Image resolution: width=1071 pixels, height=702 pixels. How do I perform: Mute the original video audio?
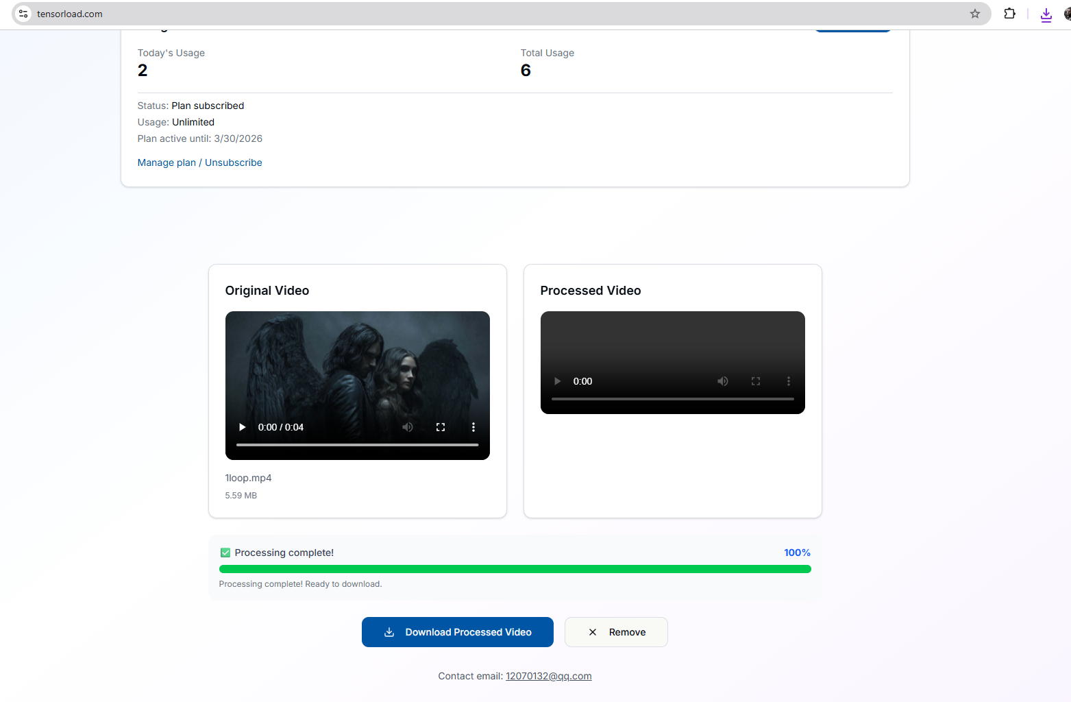point(408,426)
